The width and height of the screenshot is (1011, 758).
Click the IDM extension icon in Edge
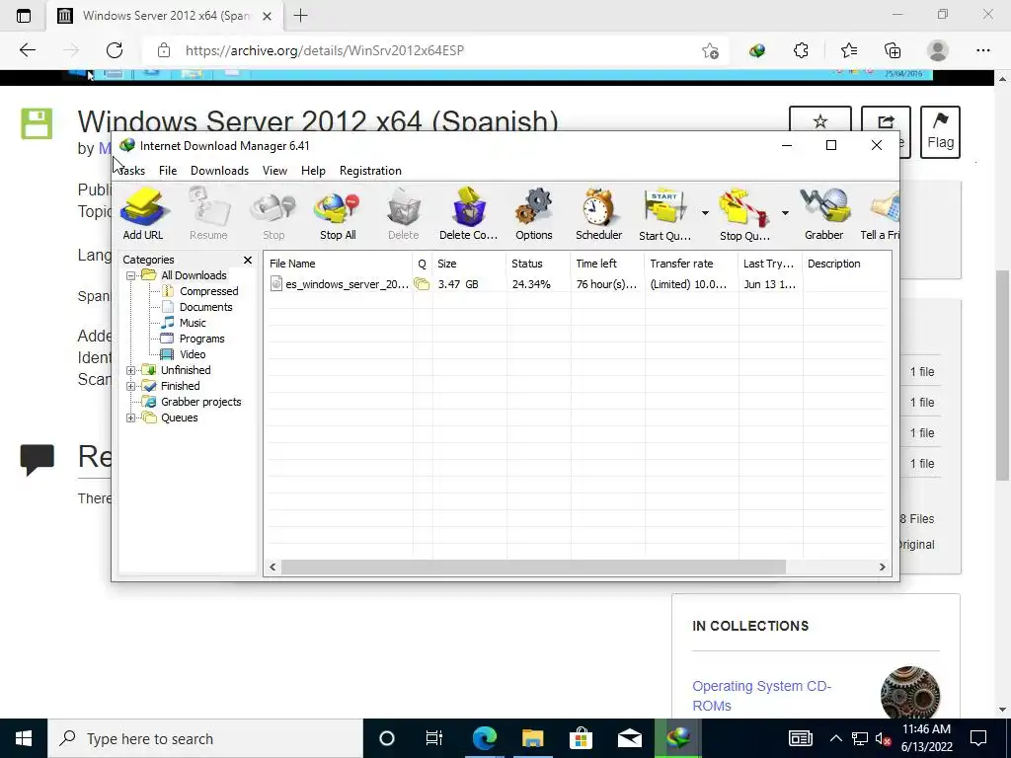pos(757,50)
